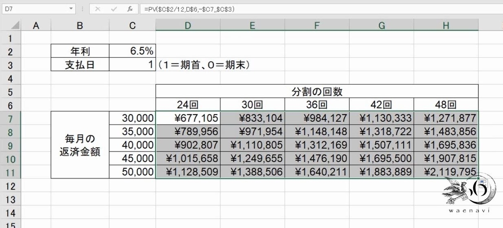Select row 2 header

tap(10, 52)
